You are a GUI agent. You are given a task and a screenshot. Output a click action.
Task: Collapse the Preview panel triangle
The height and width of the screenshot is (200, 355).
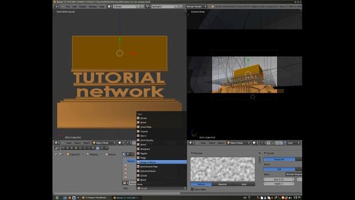point(192,153)
